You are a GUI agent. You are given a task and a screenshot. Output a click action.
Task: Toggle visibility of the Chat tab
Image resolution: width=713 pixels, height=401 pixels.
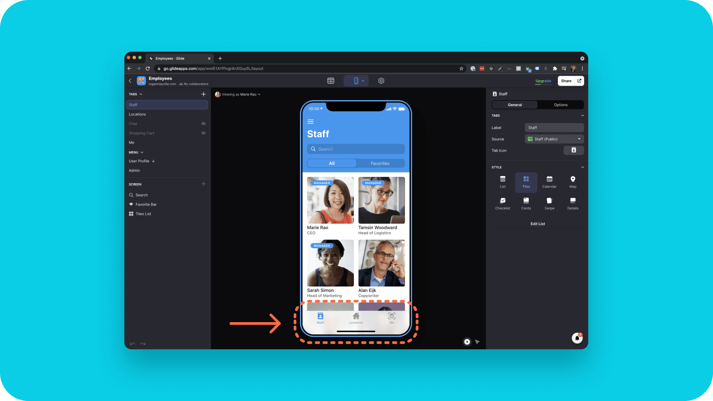pyautogui.click(x=204, y=123)
